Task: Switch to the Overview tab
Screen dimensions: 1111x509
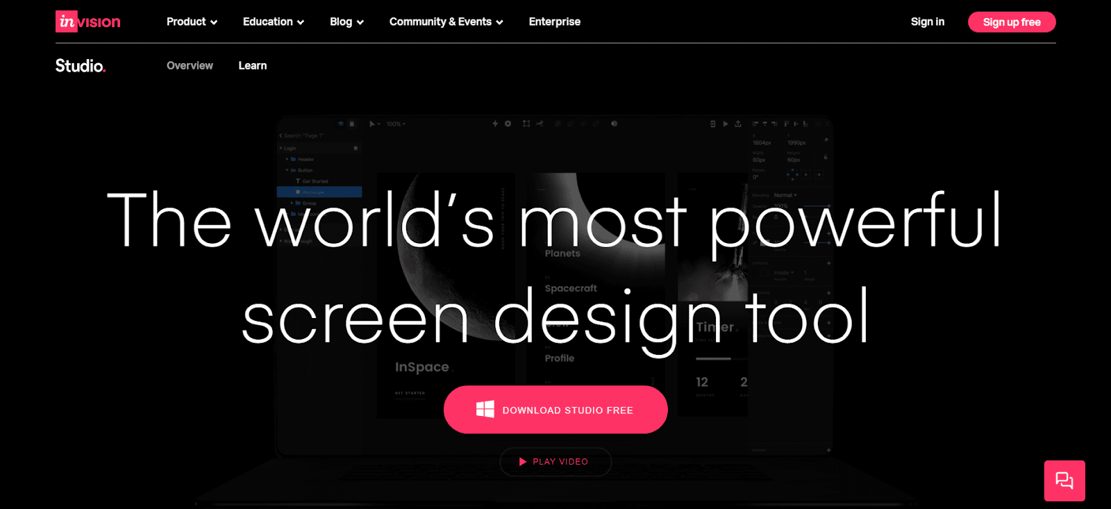Action: [190, 66]
